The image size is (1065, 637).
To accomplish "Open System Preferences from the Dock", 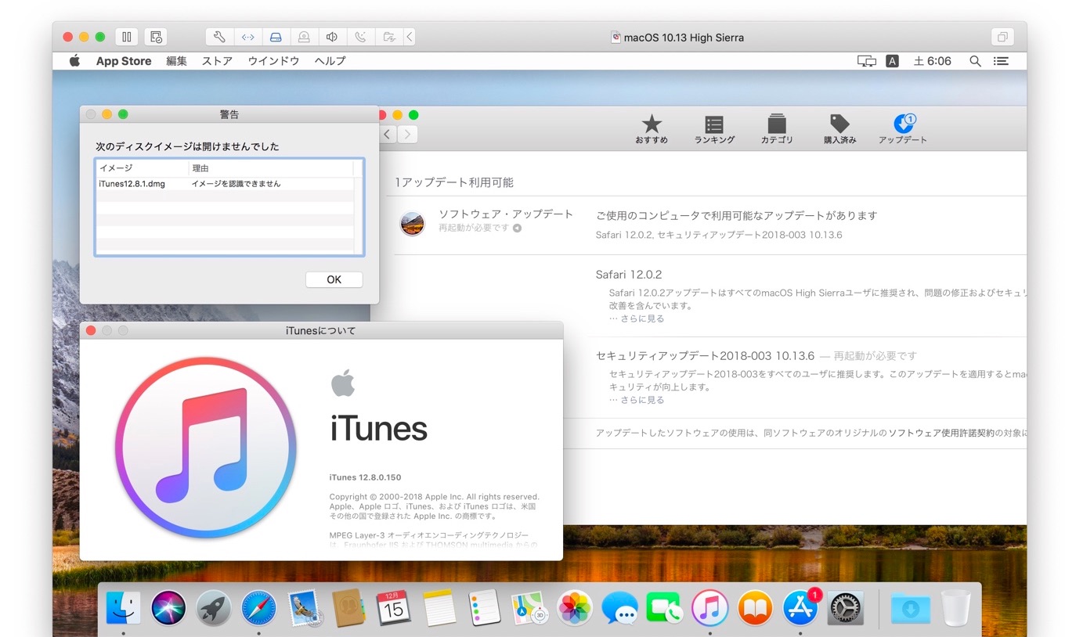I will click(x=846, y=608).
